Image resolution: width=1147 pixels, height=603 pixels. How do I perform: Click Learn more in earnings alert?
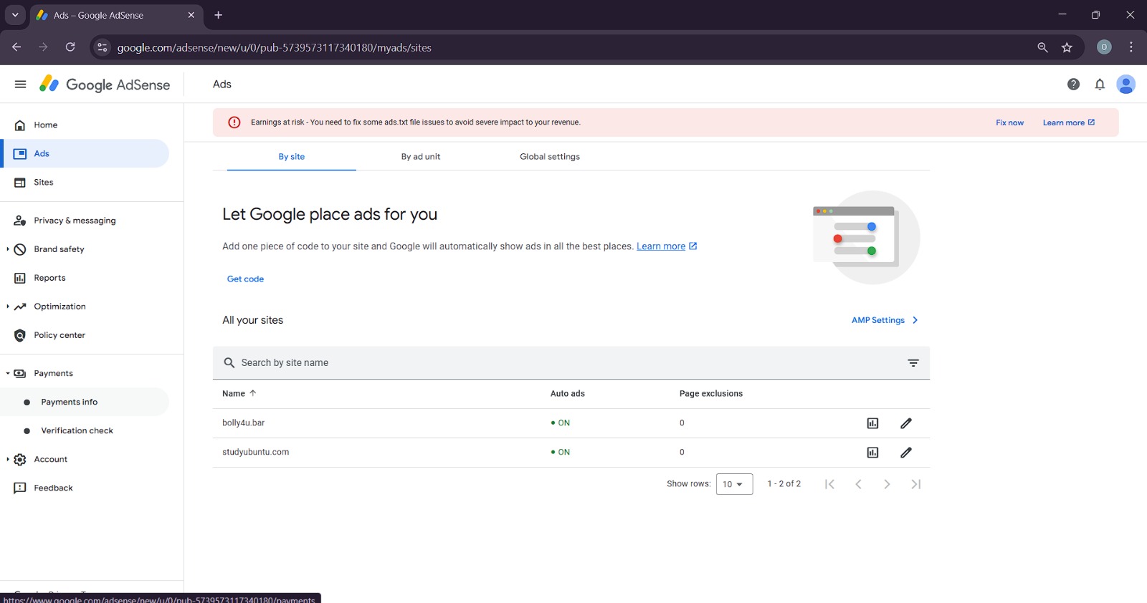(1068, 122)
